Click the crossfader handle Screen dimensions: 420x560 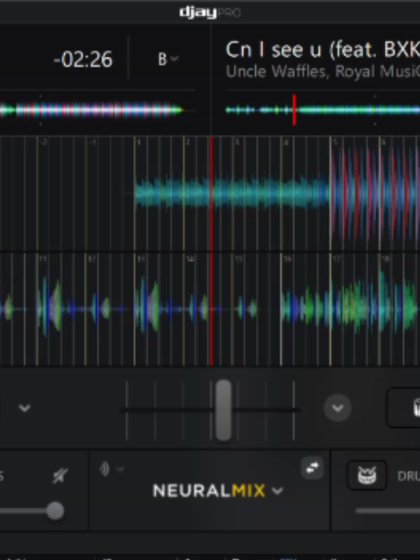coord(224,410)
